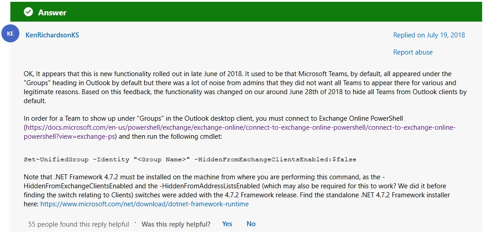483x232 pixels.
Task: Click the second line of the docs.microsoft.com URL
Action: click(x=69, y=136)
